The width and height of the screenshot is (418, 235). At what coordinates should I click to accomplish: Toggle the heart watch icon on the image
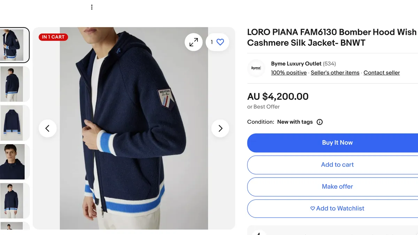pos(220,42)
